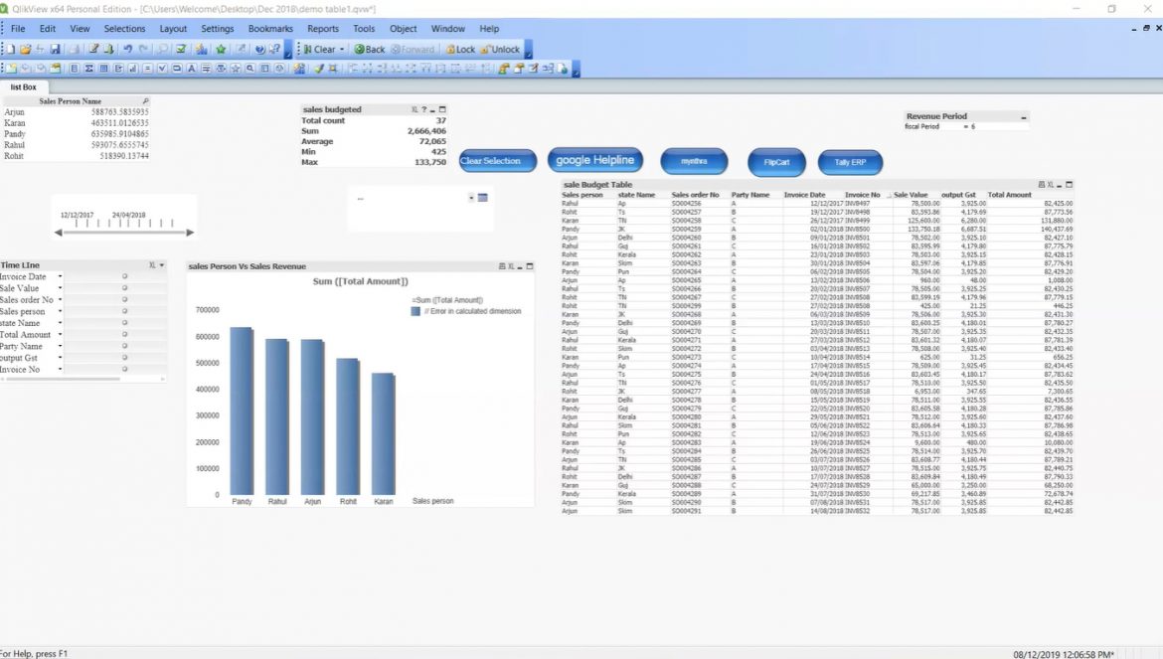Select the Total Amount radio in Time Line
Image resolution: width=1163 pixels, height=659 pixels.
coord(124,335)
